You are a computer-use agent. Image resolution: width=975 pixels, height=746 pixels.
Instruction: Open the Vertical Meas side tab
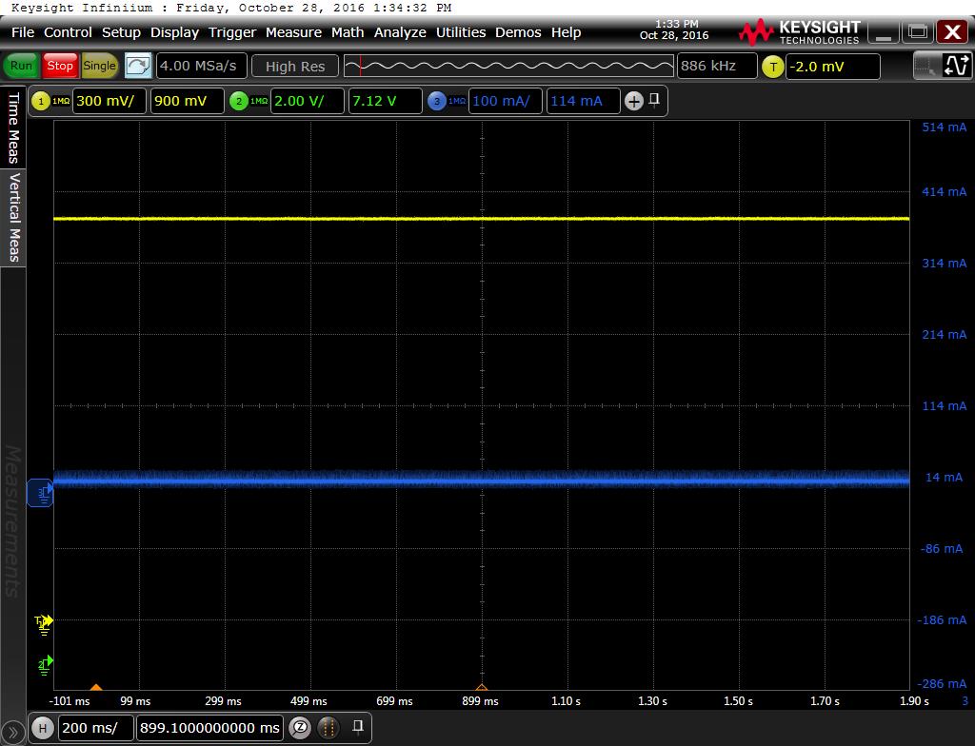pos(13,218)
